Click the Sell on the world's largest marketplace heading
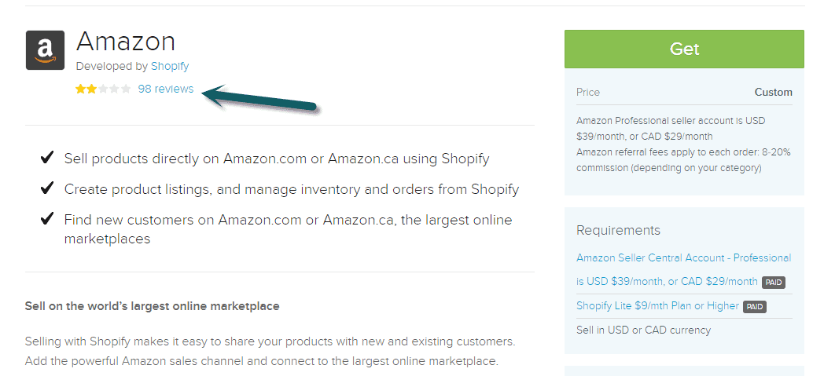This screenshot has width=824, height=376. (x=152, y=305)
